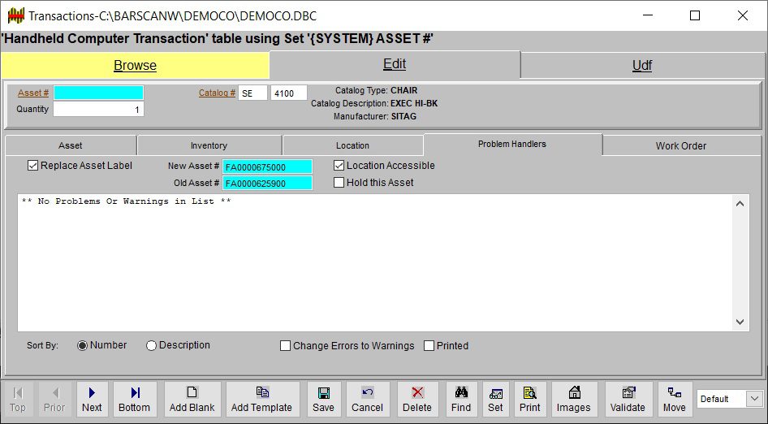Uncheck Location Accessible
The image size is (768, 424).
(x=339, y=166)
